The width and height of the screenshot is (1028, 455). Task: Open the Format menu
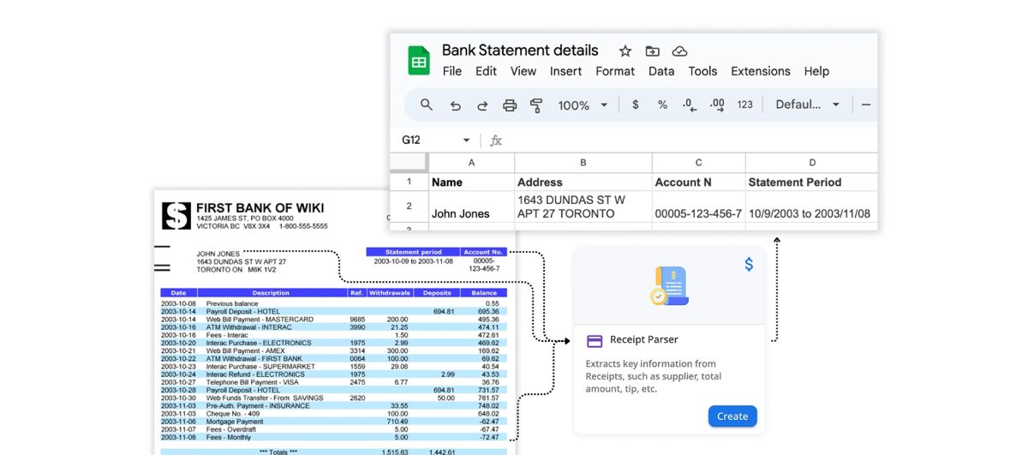(x=615, y=71)
